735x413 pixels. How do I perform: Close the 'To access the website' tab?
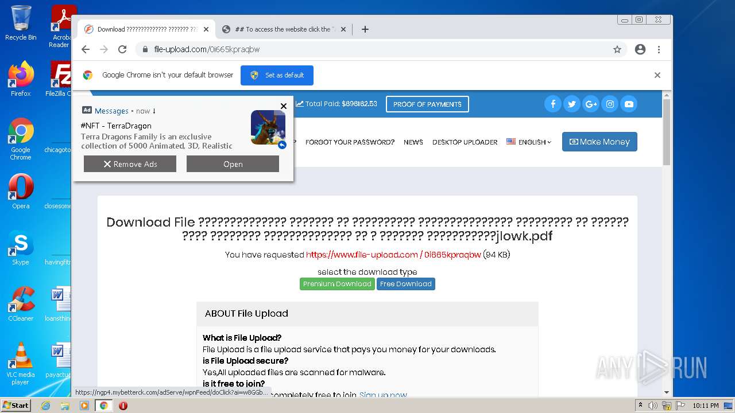[343, 29]
